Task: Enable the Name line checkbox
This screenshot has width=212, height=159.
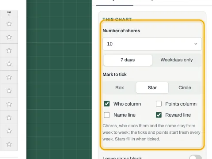Action: pyautogui.click(x=107, y=115)
